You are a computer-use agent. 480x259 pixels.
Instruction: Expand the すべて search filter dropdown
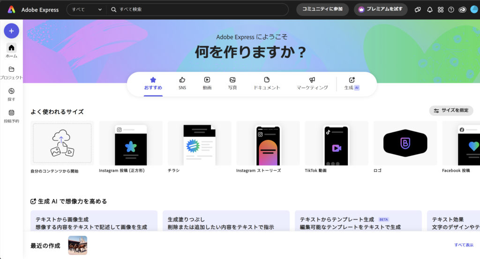click(87, 9)
